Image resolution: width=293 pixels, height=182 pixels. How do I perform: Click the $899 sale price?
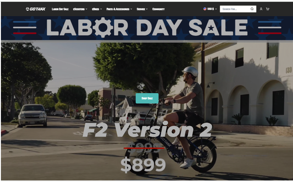tap(143, 165)
